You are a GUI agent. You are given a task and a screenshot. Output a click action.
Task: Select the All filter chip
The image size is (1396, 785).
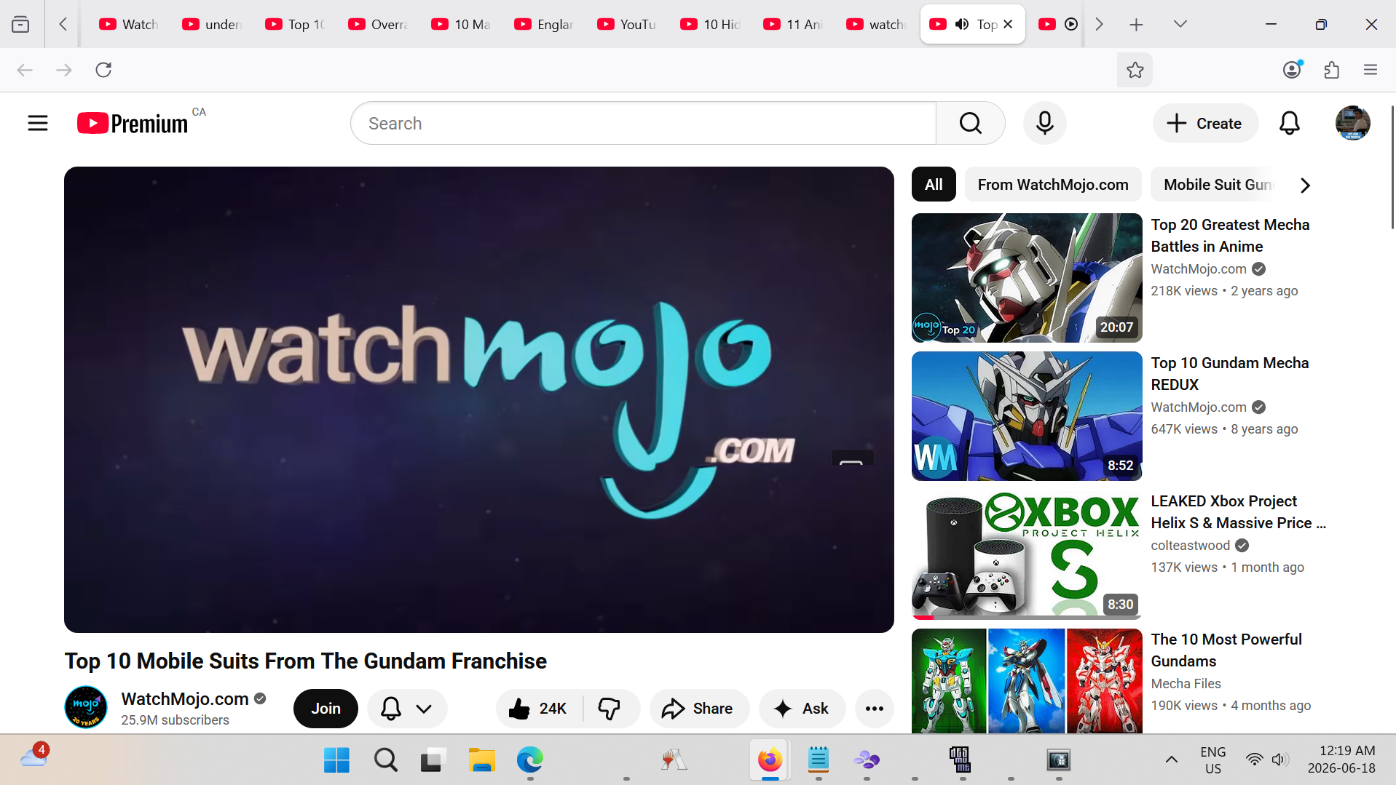(x=934, y=185)
